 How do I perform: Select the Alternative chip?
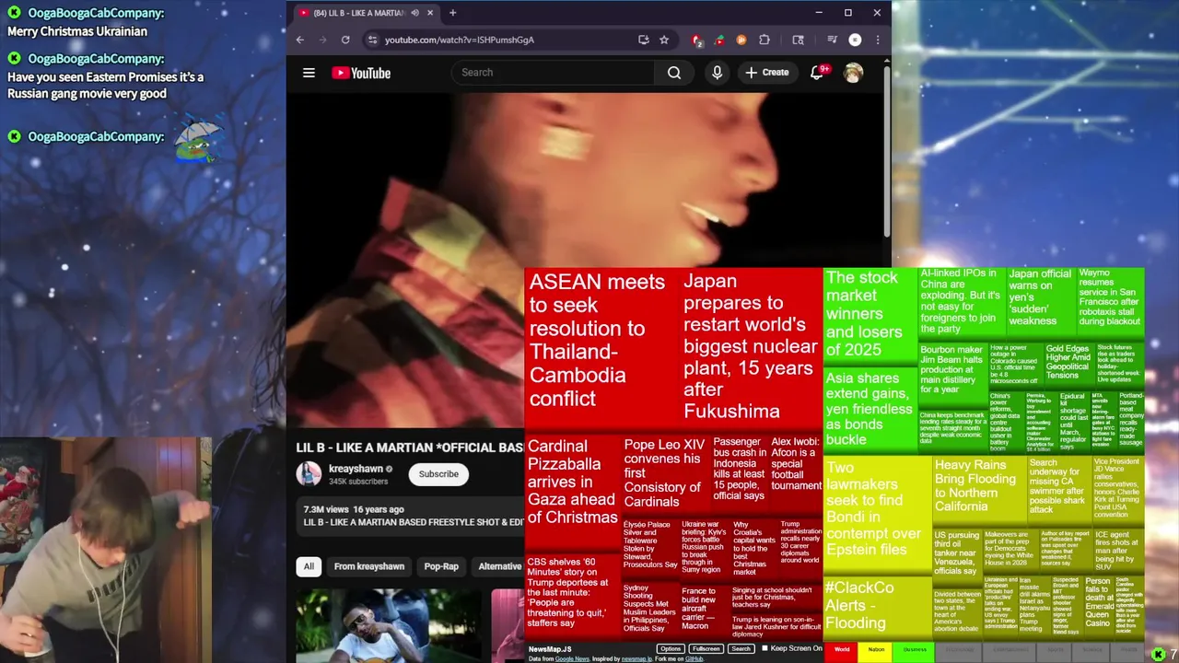[498, 566]
